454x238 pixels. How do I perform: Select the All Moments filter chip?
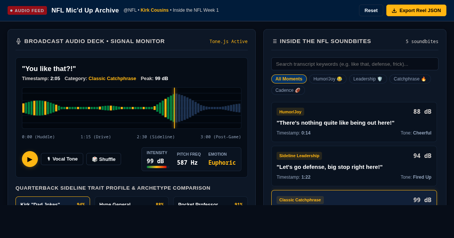pyautogui.click(x=289, y=79)
